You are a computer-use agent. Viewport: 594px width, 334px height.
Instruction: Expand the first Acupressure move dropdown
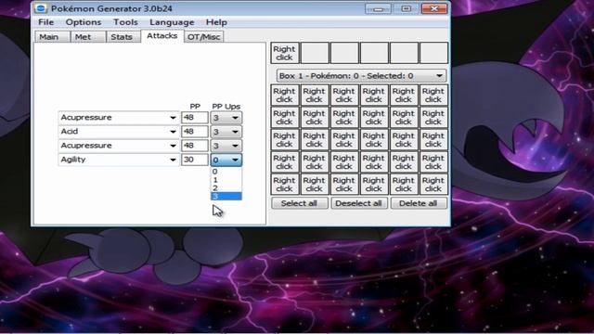(x=173, y=118)
